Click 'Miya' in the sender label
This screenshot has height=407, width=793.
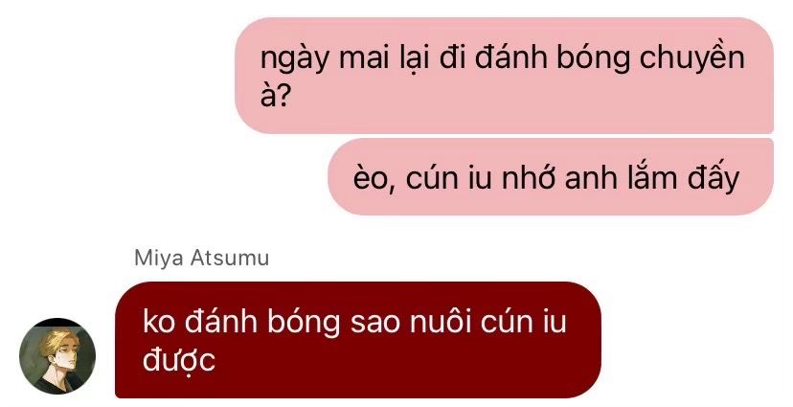point(159,260)
